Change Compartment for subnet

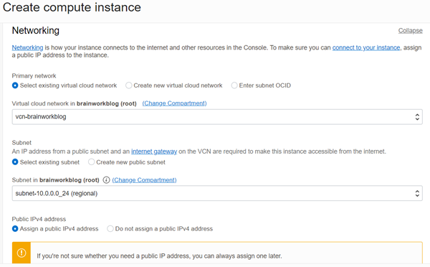coord(144,180)
